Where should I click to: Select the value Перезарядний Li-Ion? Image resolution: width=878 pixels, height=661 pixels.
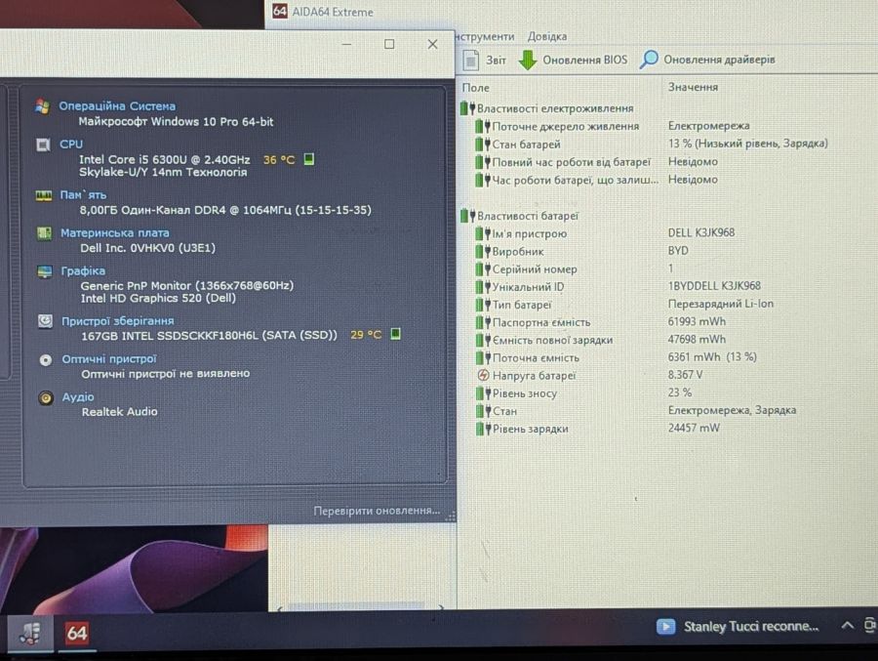pyautogui.click(x=721, y=304)
